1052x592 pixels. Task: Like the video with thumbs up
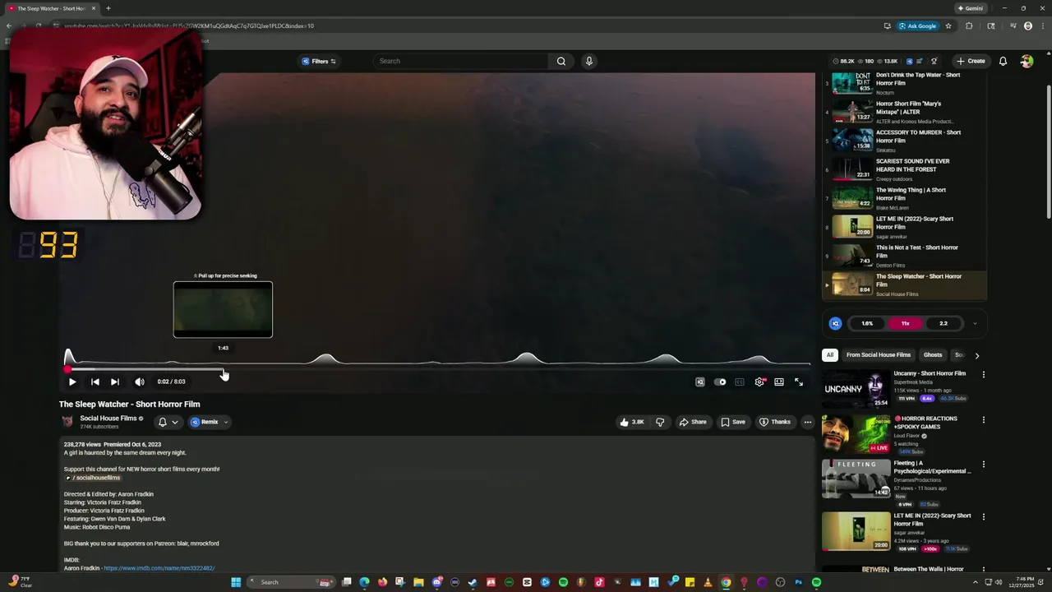632,422
